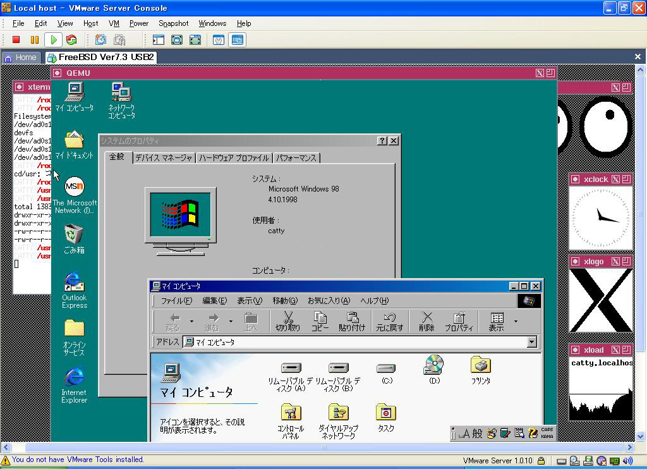Switch to パフォーマンス tab

[x=296, y=158]
